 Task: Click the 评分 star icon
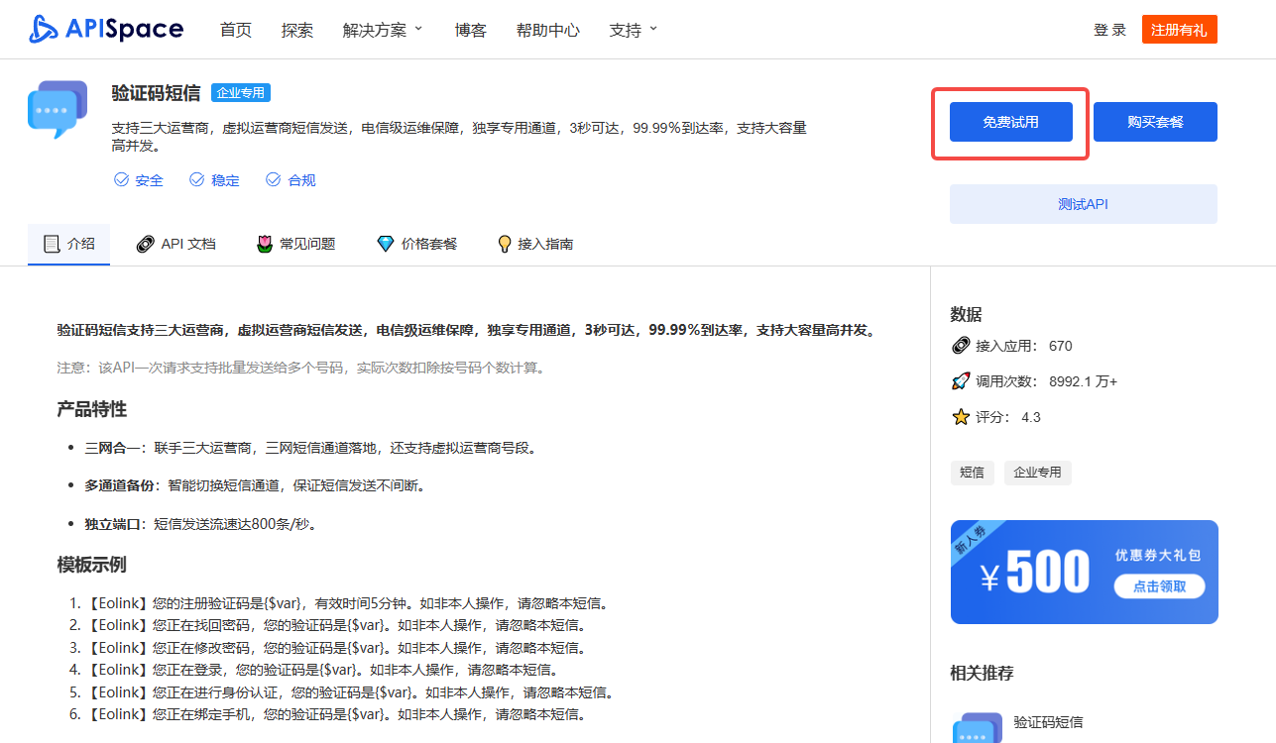click(x=960, y=417)
